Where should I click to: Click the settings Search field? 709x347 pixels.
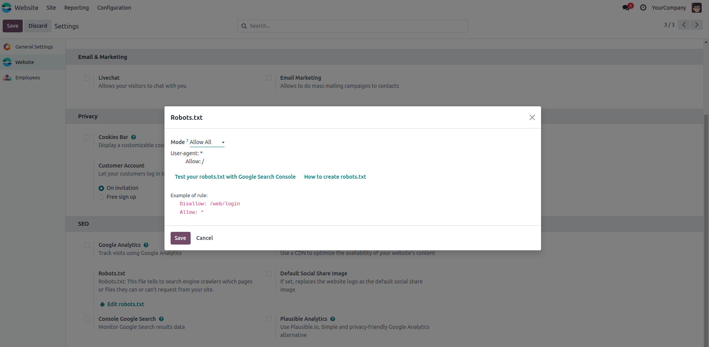click(x=352, y=26)
